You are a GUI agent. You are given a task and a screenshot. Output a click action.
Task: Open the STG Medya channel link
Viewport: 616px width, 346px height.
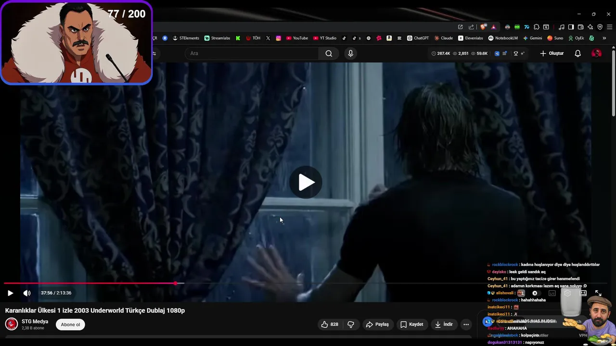click(35, 321)
